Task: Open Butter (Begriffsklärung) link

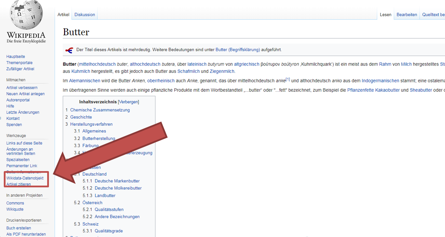Action: 238,50
